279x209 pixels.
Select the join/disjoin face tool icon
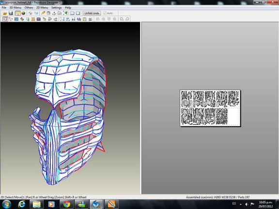click(x=11, y=19)
